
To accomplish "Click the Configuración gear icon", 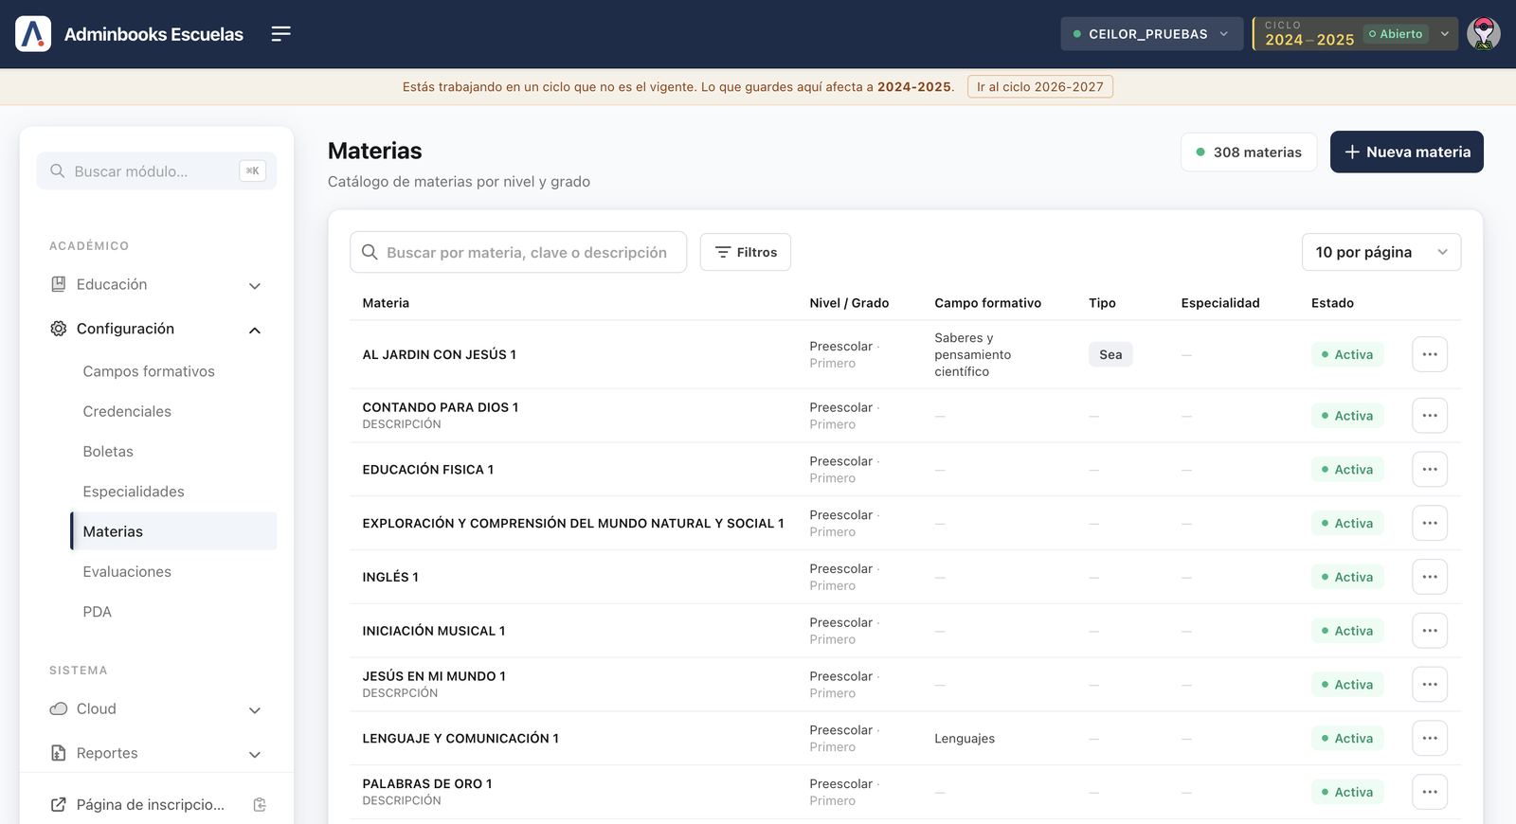I will click(x=59, y=329).
